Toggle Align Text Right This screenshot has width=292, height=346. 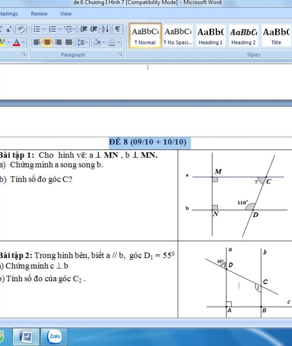58,42
